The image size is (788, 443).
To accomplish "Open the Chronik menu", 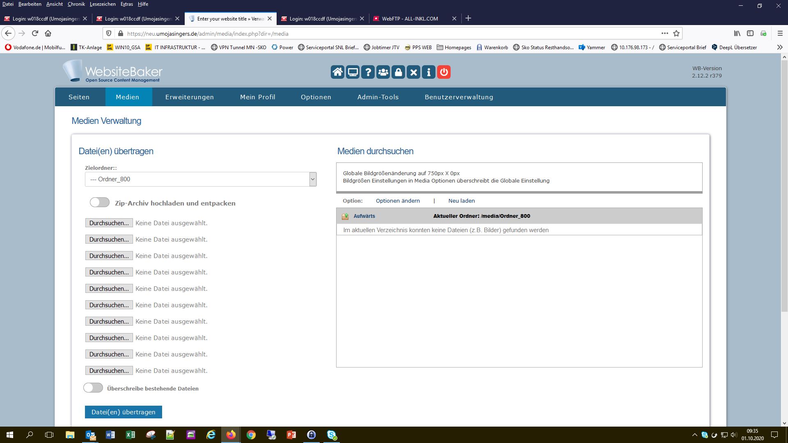I will [x=76, y=4].
